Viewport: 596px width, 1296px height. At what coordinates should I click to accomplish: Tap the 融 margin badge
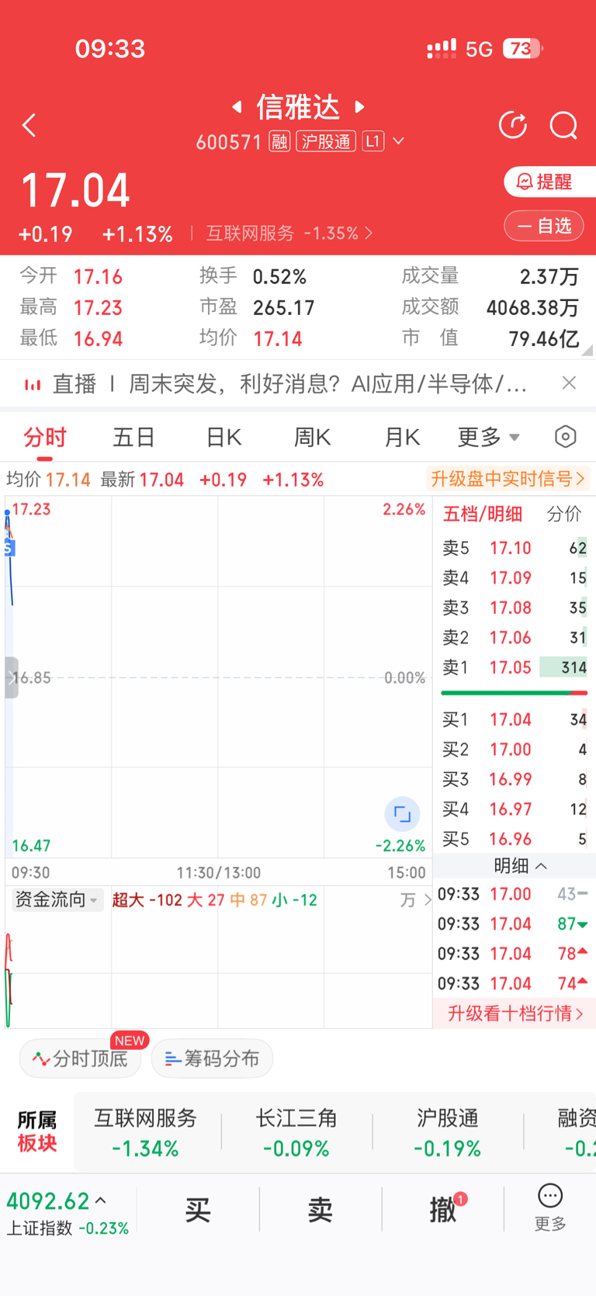[x=279, y=141]
